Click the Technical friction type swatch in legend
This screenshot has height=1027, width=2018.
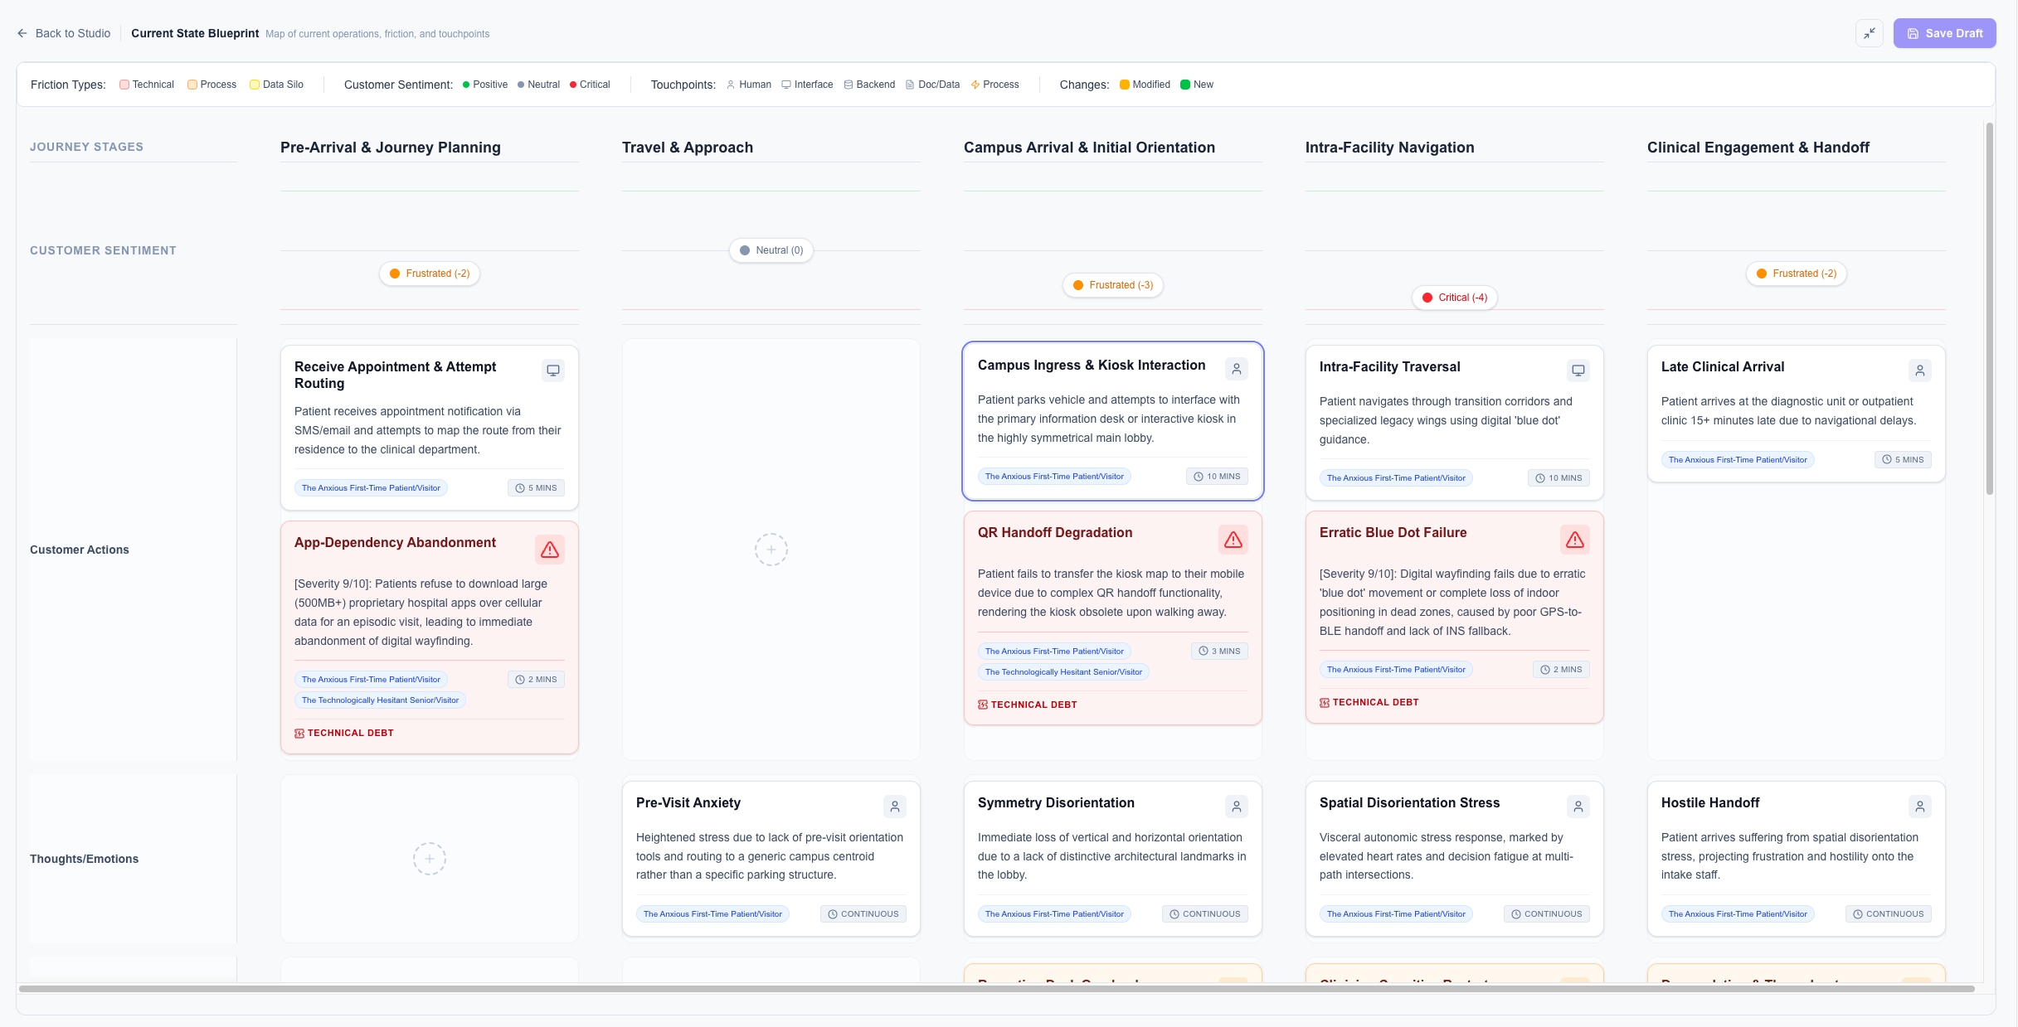[124, 85]
